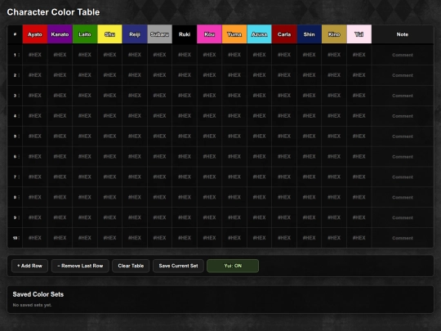Focus row 5 Reiji #HEX field

[x=135, y=136]
